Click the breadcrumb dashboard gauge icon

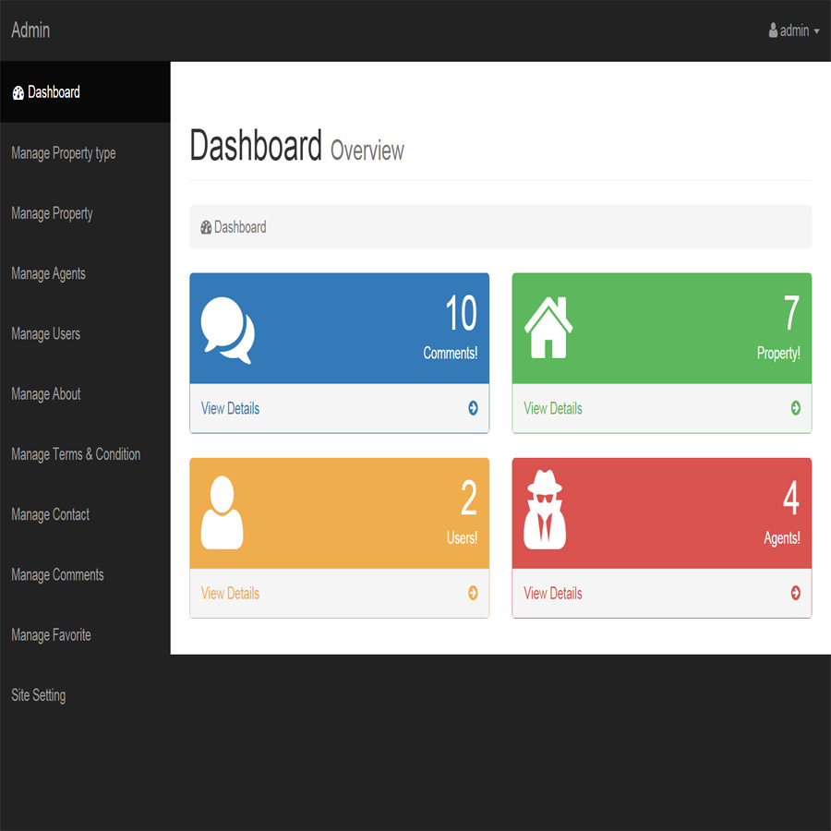point(206,227)
